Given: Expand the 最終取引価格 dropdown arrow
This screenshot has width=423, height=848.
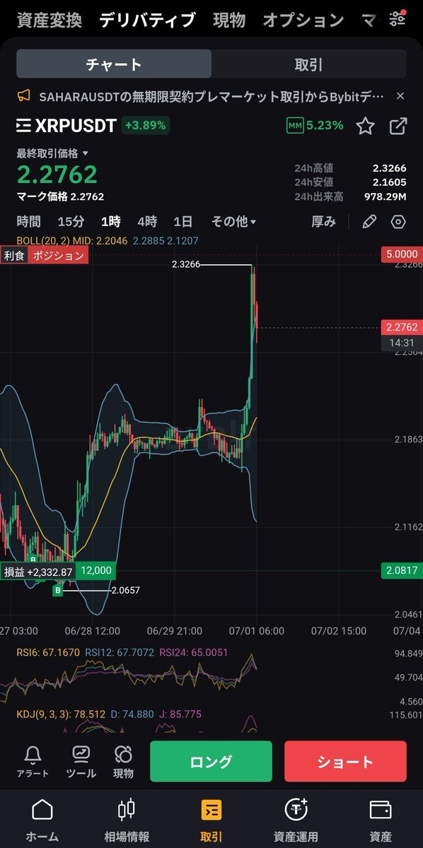Looking at the screenshot, I should coord(86,153).
